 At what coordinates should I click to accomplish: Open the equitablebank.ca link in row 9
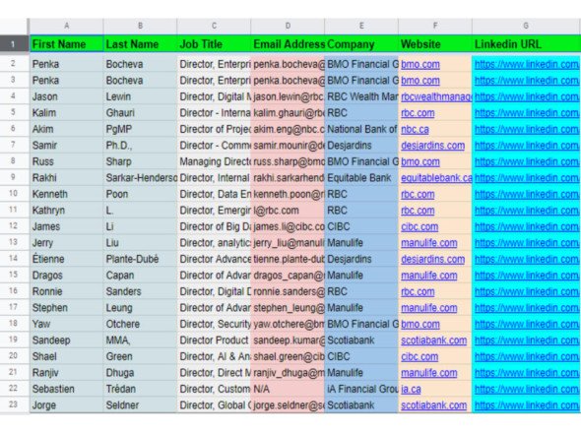pos(436,178)
